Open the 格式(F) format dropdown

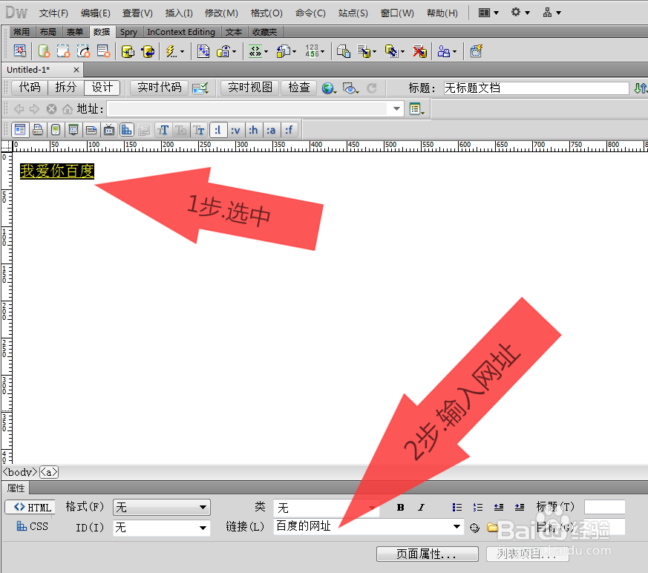(162, 508)
